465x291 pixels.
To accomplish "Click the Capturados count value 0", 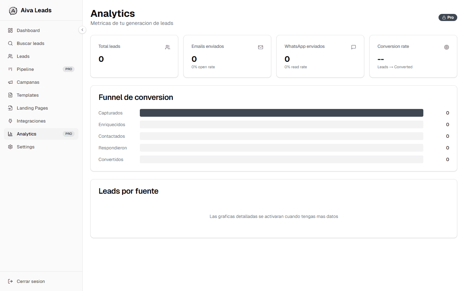I will click(448, 113).
